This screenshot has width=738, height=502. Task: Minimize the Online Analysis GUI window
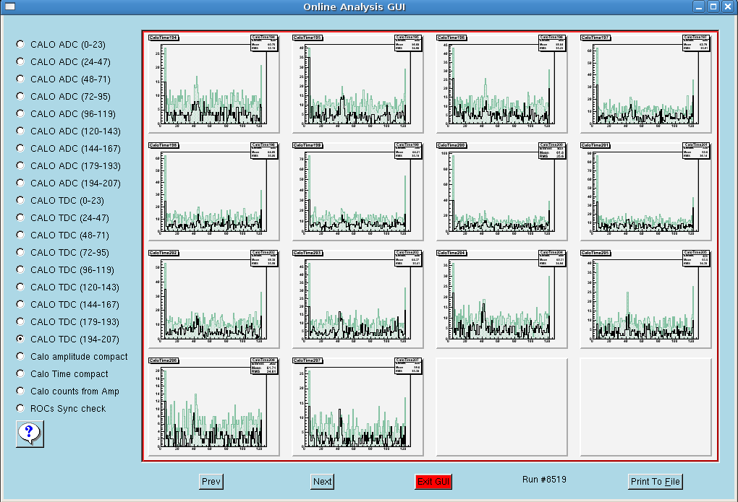(700, 7)
